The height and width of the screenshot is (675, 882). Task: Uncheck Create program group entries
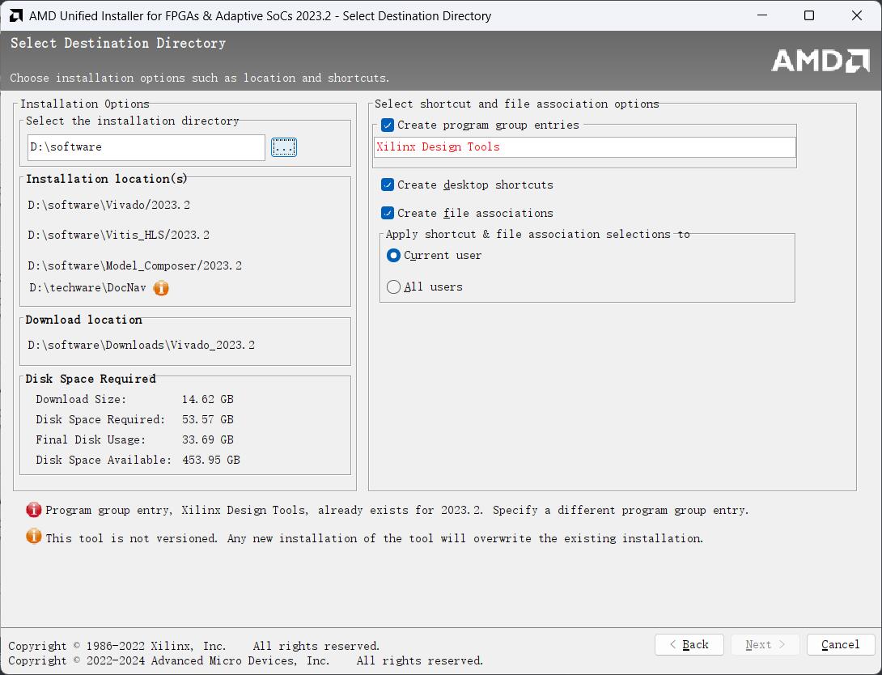pos(388,125)
